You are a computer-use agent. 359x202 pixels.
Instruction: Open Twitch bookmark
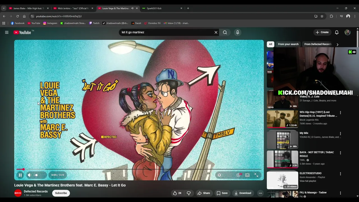94,23
